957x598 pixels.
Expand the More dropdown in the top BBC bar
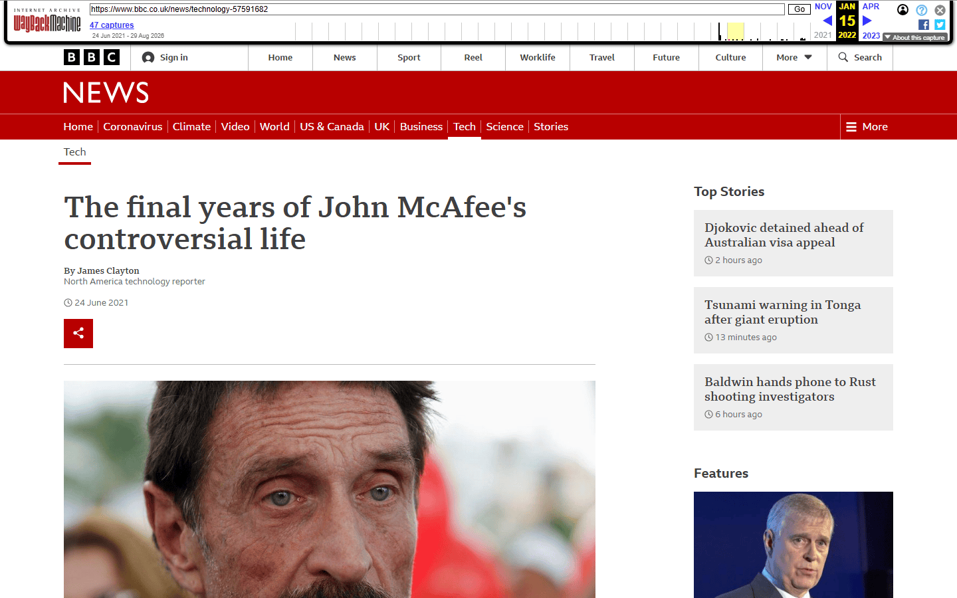point(794,58)
